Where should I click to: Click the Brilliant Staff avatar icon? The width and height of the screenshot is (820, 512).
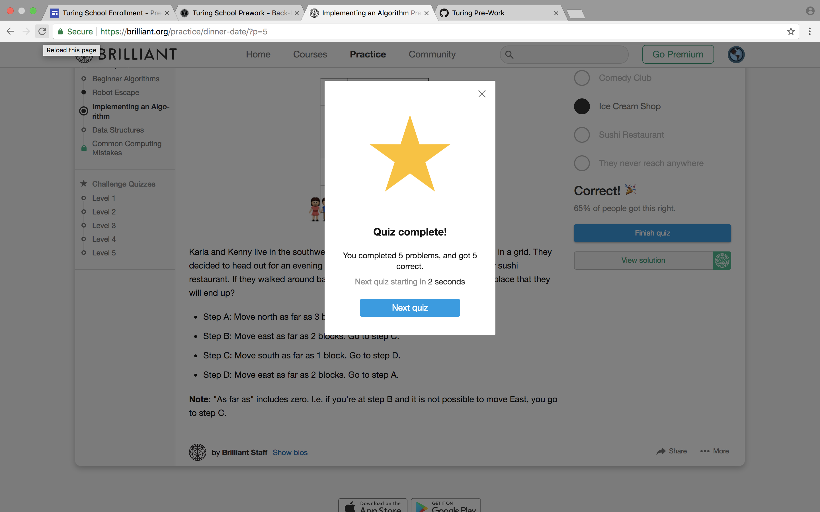click(198, 452)
